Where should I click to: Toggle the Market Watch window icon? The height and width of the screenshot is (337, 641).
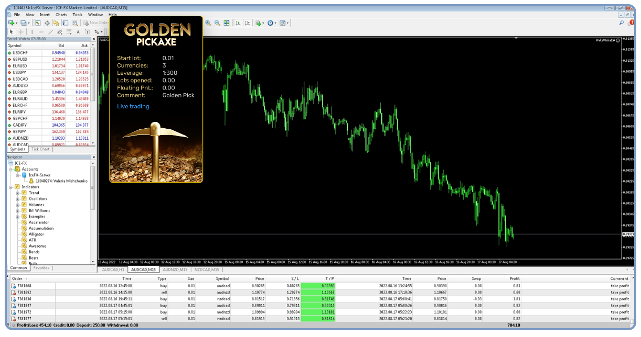click(x=38, y=23)
